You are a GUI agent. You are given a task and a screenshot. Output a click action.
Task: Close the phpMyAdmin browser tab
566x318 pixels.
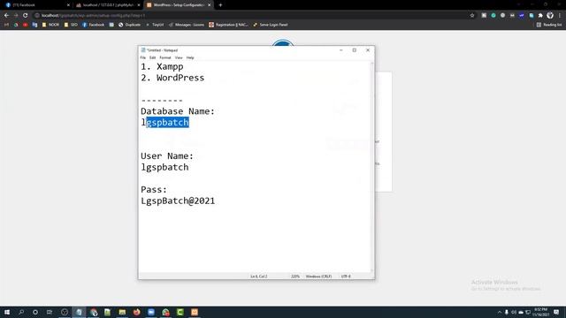(x=139, y=5)
